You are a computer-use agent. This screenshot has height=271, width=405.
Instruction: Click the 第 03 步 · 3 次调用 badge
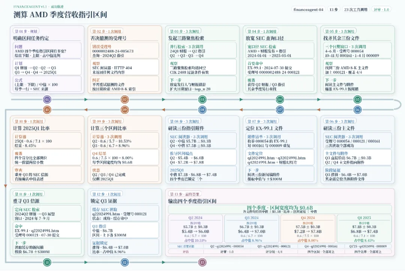(x=184, y=31)
